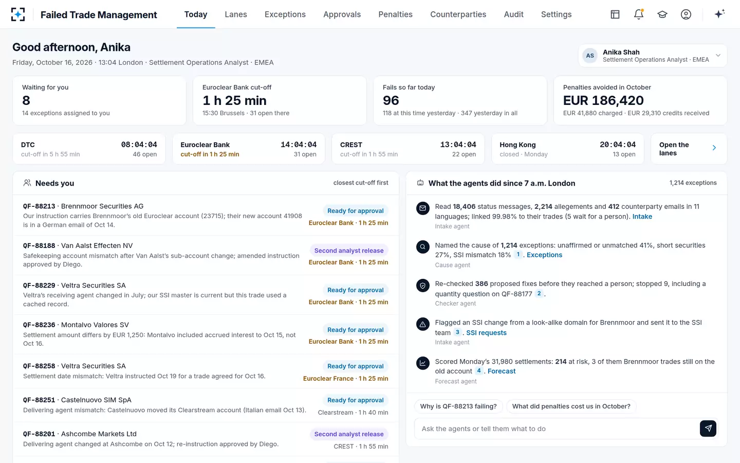Click Ready for approval on QF-88213
The image size is (740, 463).
(356, 211)
